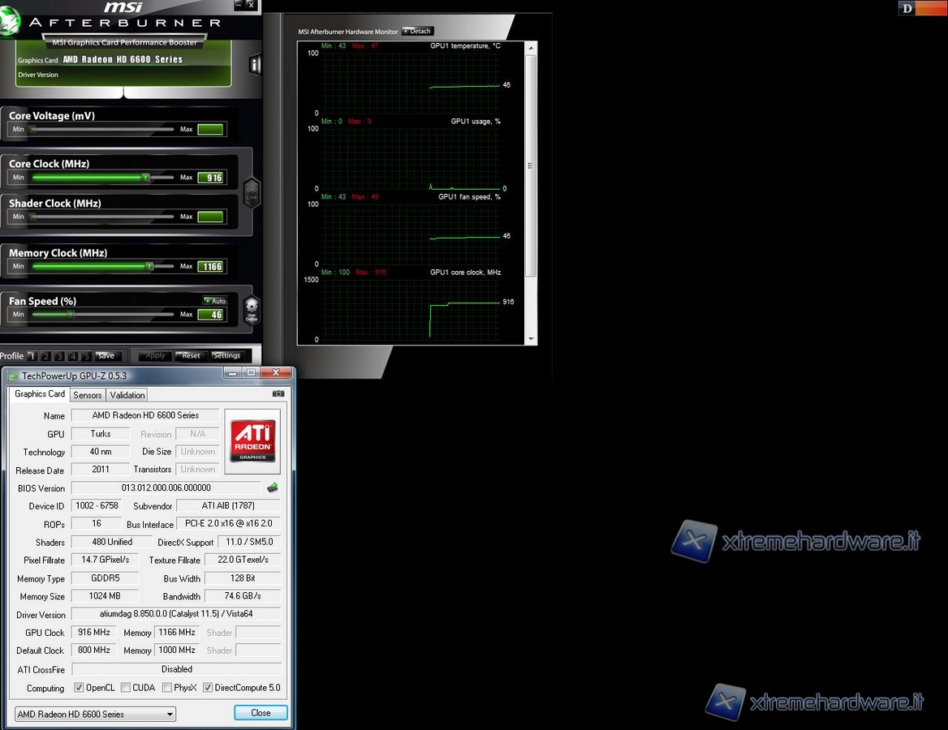Open the Validation tab

(x=127, y=395)
